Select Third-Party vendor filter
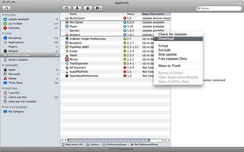The width and height of the screenshot is (244, 152). click(x=30, y=83)
